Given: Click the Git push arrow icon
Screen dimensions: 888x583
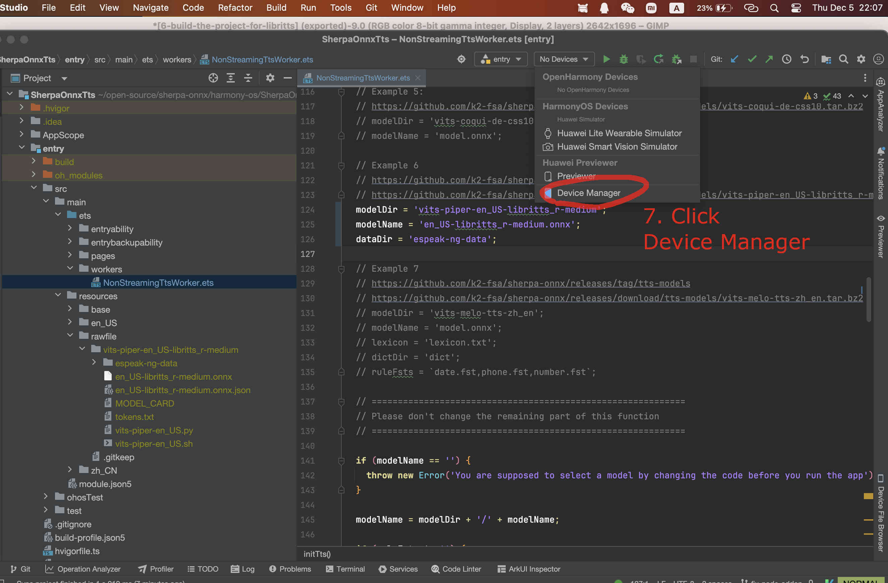Looking at the screenshot, I should click(x=769, y=59).
